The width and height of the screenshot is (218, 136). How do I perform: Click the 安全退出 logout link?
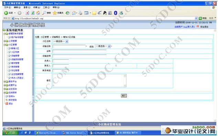click(x=204, y=27)
